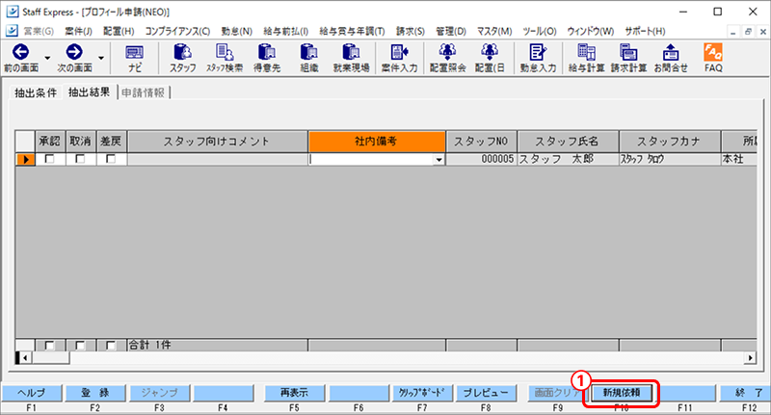Select cell with staff number 000005

(481, 159)
